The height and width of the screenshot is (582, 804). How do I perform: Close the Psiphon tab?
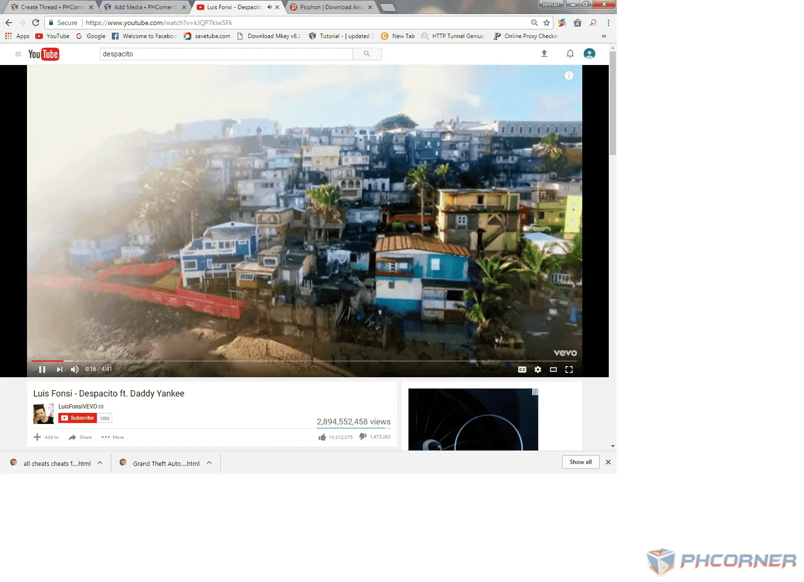coord(370,7)
